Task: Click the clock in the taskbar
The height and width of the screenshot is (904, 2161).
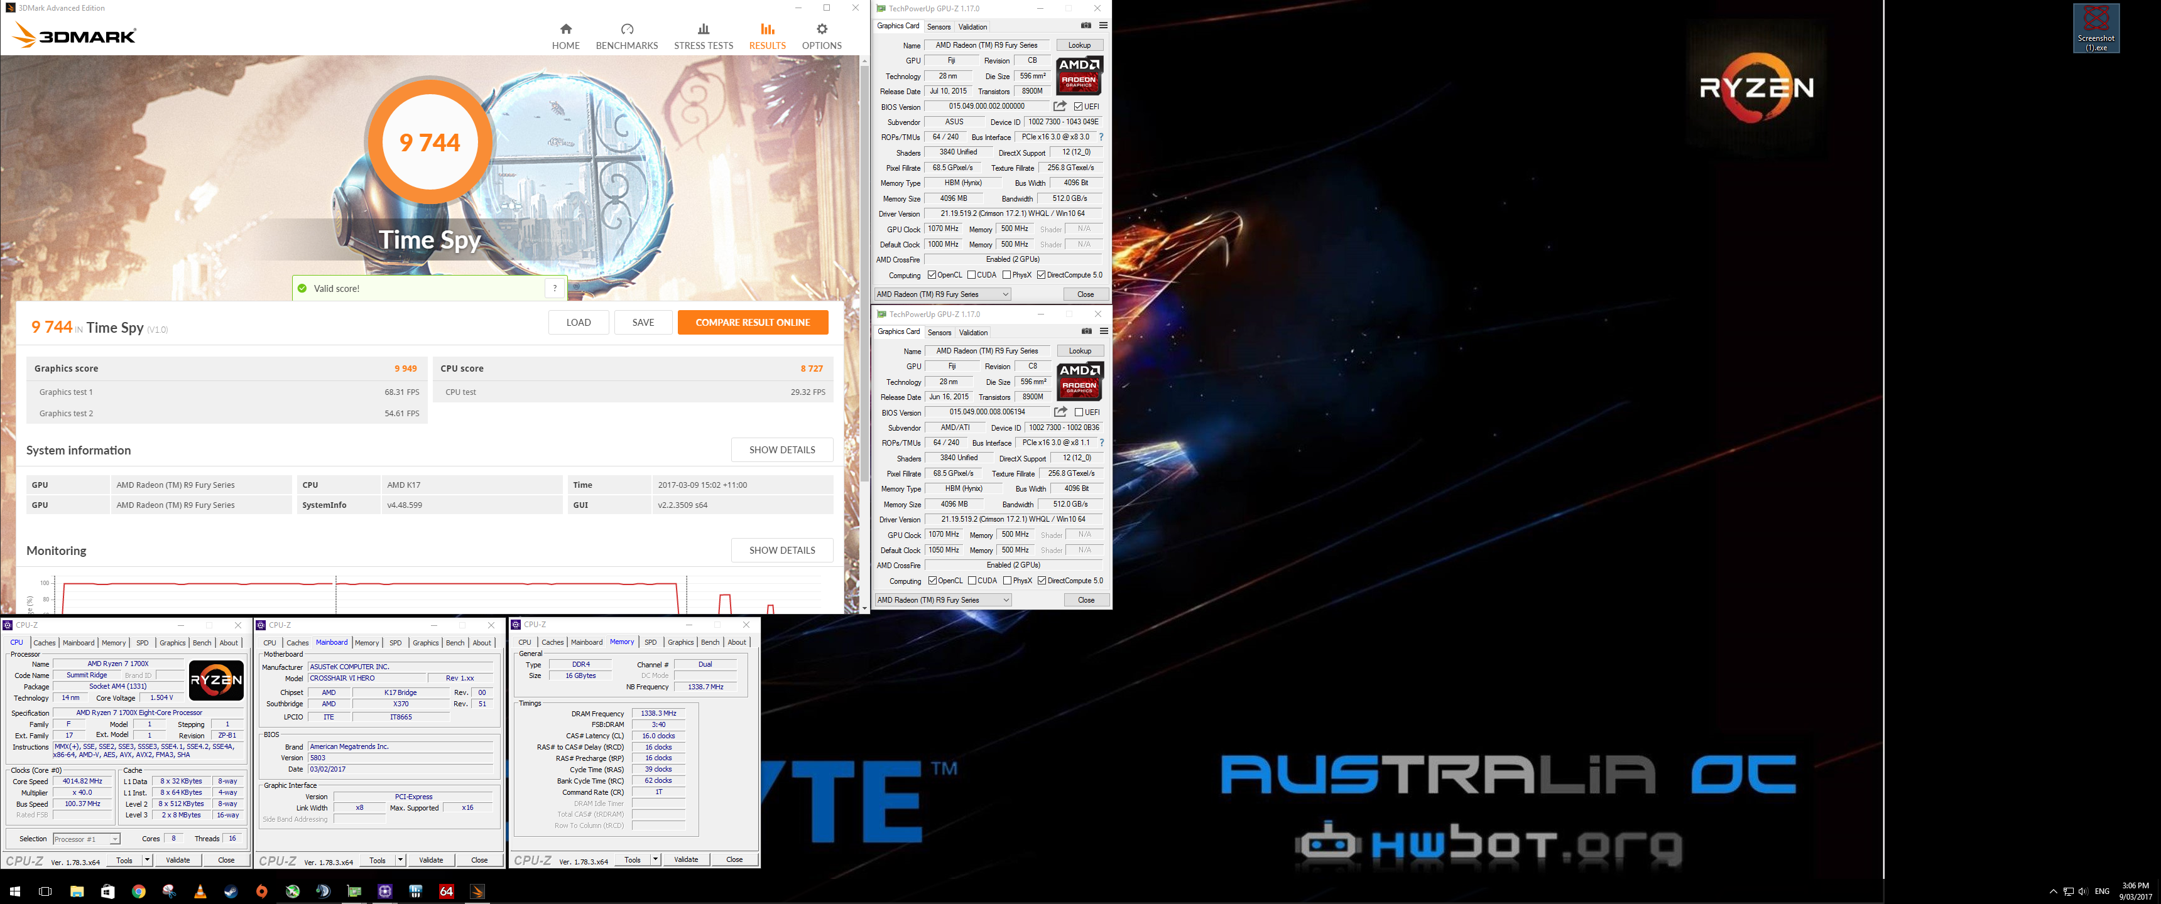Action: 2135,891
